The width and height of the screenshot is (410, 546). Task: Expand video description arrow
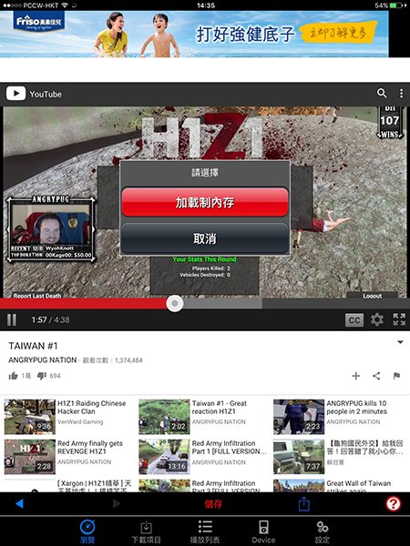pos(400,342)
